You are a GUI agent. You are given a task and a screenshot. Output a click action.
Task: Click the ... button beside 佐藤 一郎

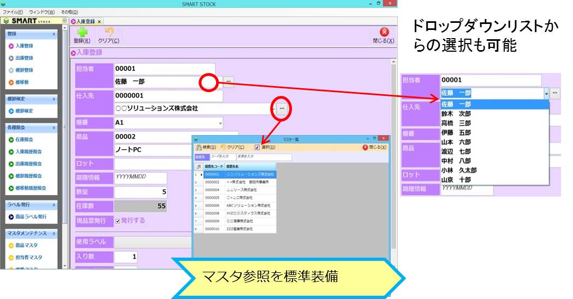pos(229,81)
